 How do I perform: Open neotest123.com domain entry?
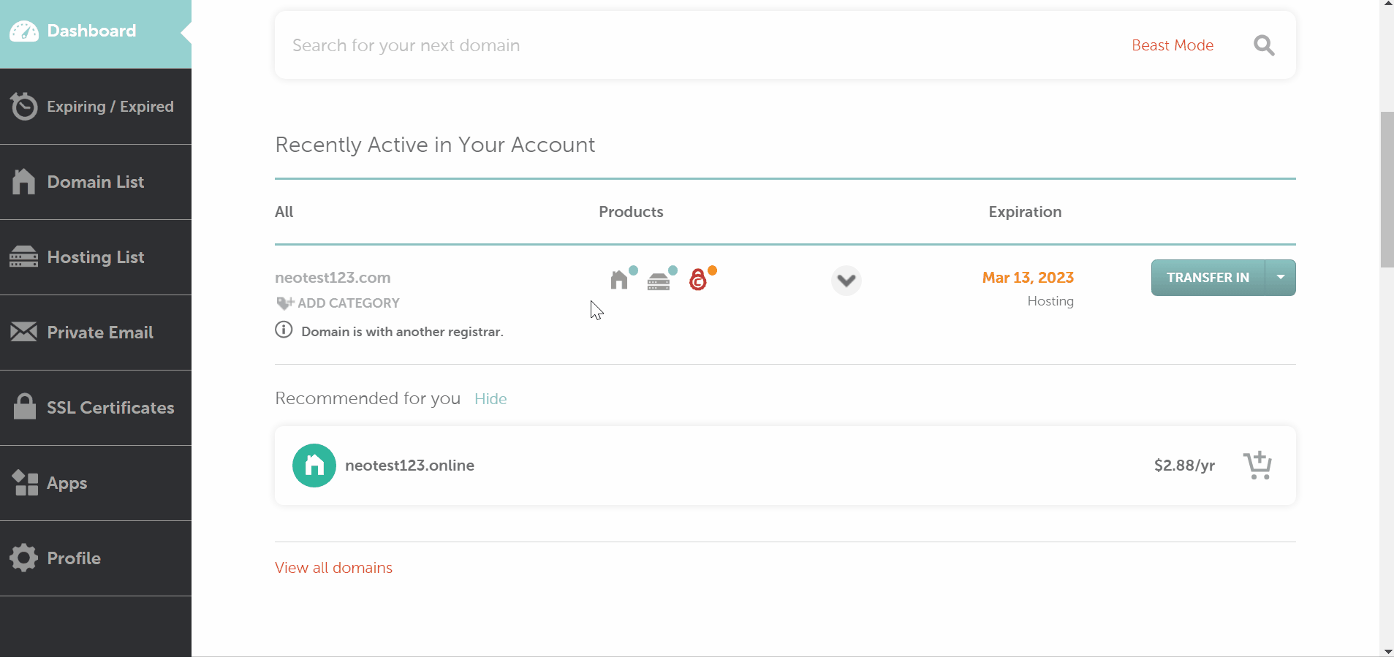click(333, 278)
